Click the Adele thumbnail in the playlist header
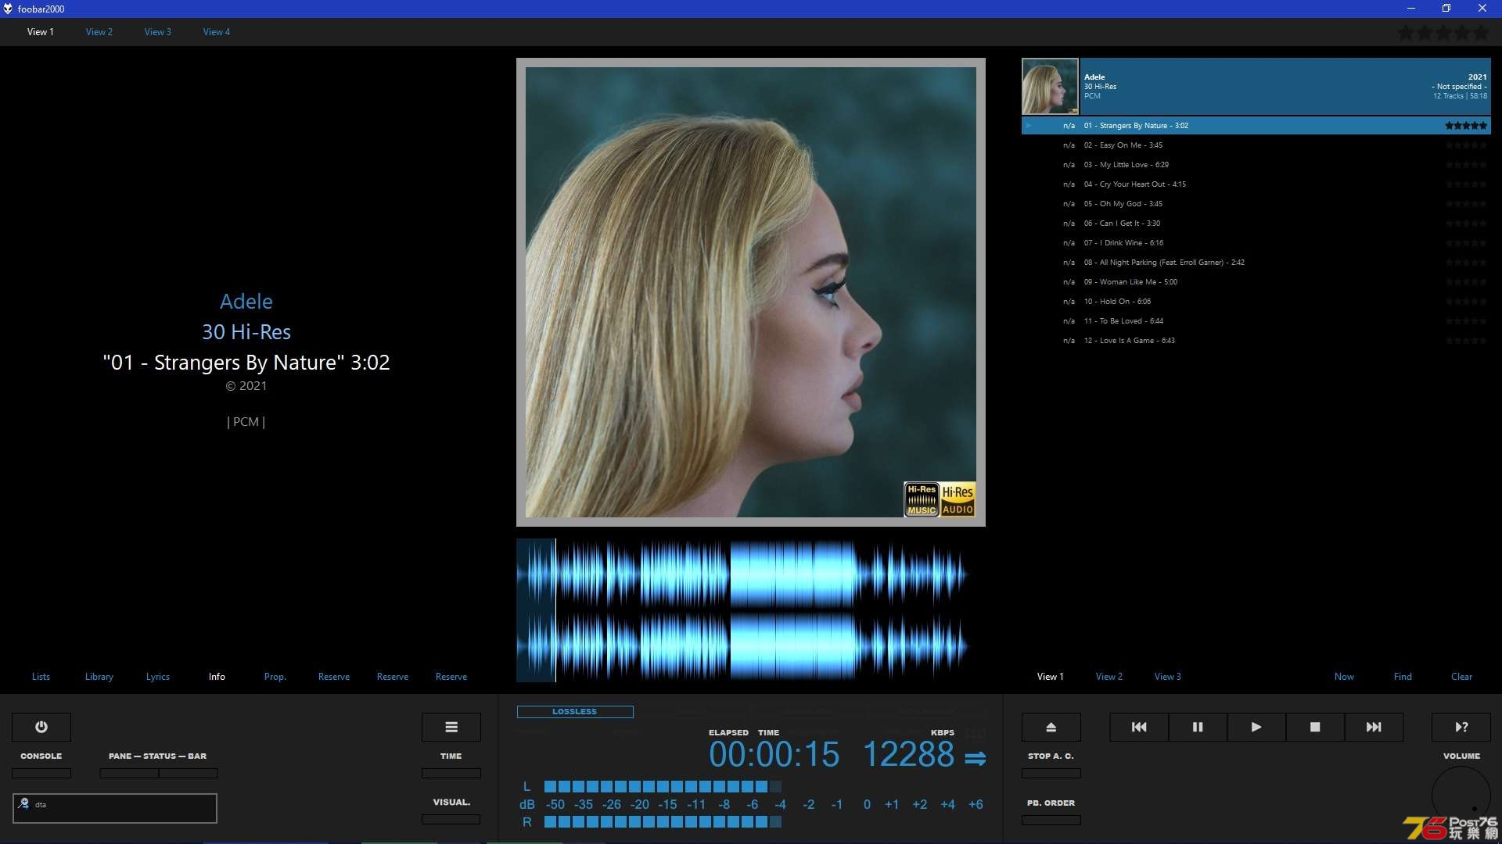Image resolution: width=1502 pixels, height=844 pixels. click(1050, 86)
